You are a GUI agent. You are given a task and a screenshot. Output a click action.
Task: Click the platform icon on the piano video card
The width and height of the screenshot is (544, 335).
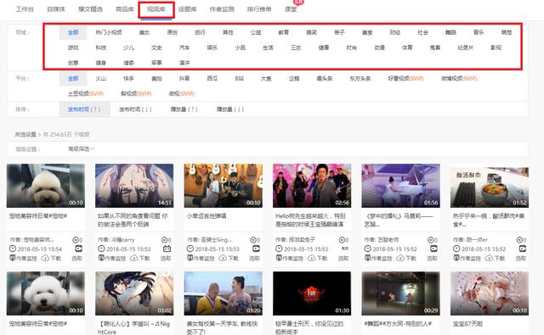(x=433, y=248)
